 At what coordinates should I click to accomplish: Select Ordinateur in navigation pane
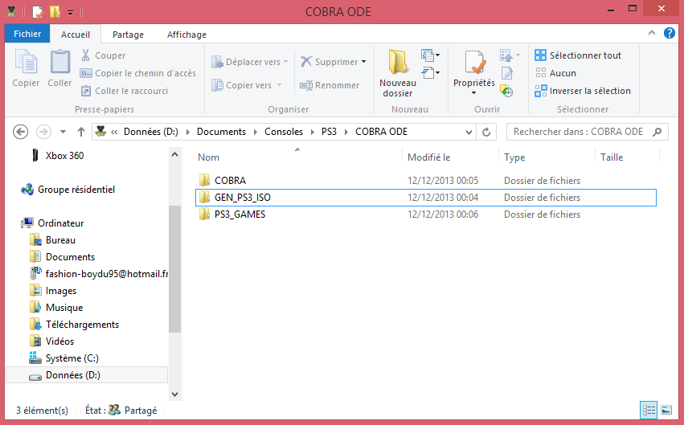(x=52, y=223)
